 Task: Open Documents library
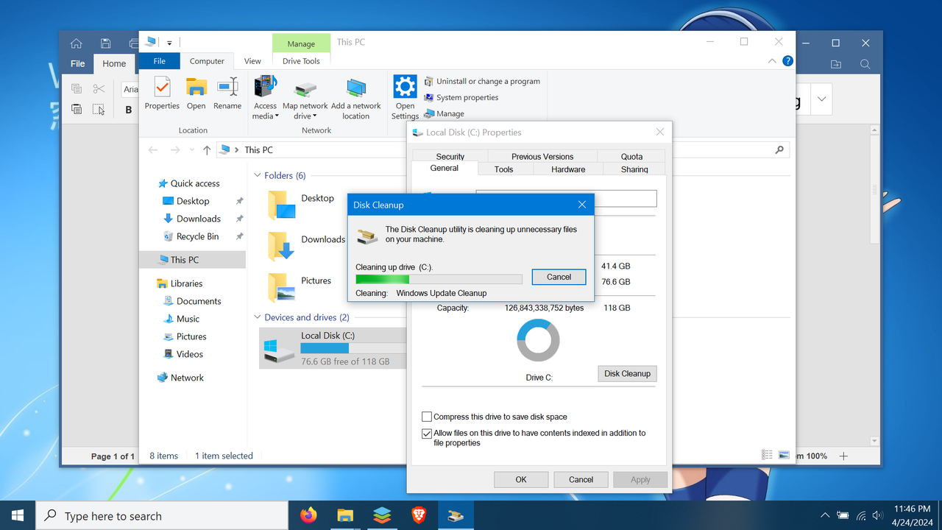coord(198,301)
